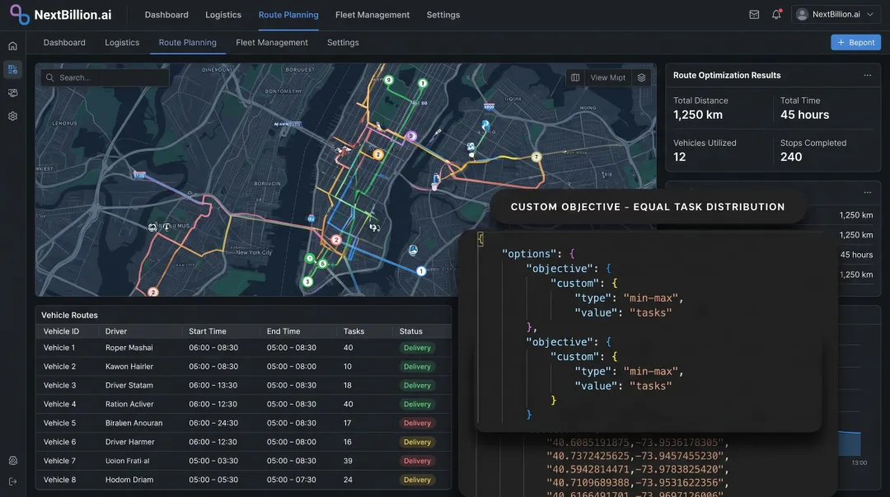
Task: Open the mail inbox icon
Action: pyautogui.click(x=754, y=15)
